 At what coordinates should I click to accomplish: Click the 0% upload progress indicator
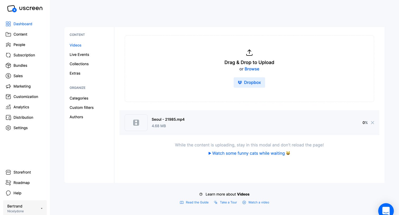click(x=365, y=123)
